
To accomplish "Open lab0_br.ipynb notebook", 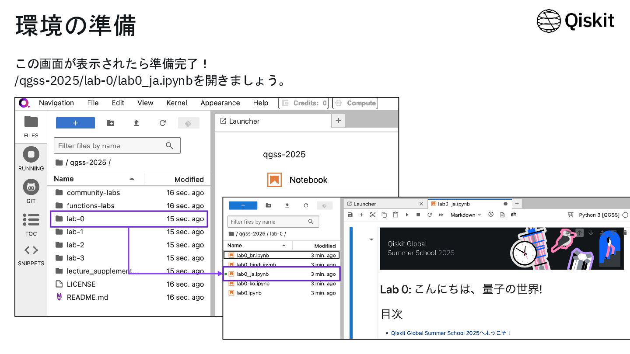I will click(x=281, y=255).
